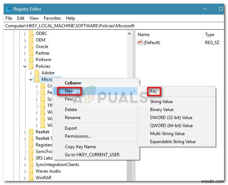228x185 pixels.
Task: Open the Favorites menu
Action: pyautogui.click(x=52, y=18)
